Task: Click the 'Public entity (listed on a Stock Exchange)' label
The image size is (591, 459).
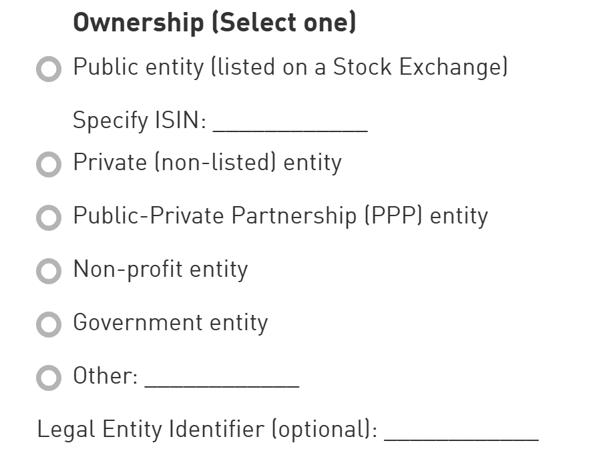Action: [290, 67]
